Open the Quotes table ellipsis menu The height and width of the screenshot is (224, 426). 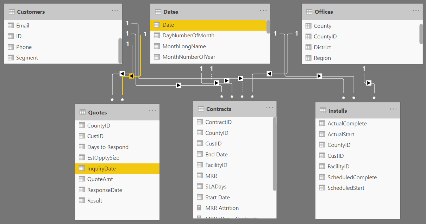pyautogui.click(x=152, y=111)
